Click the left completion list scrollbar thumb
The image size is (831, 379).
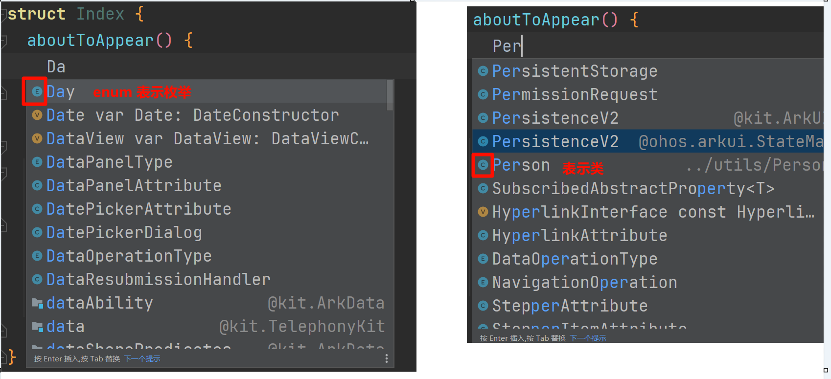point(390,95)
